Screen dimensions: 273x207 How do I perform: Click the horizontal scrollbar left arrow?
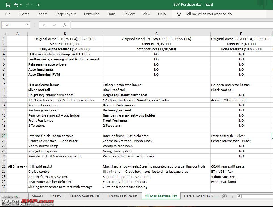[239, 196]
